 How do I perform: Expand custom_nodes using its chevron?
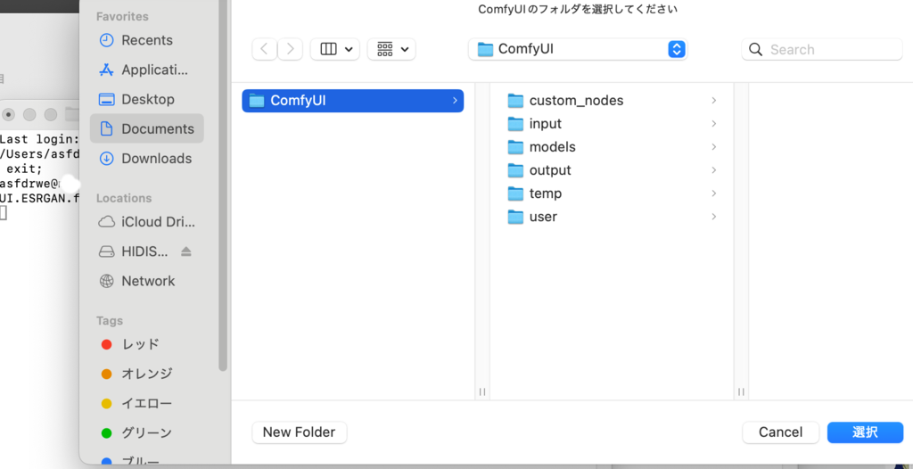(x=713, y=101)
